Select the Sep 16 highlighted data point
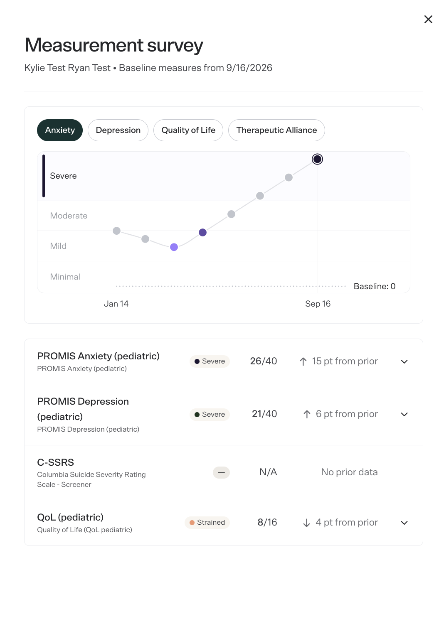Viewport: 439px width, 624px height. click(x=317, y=159)
